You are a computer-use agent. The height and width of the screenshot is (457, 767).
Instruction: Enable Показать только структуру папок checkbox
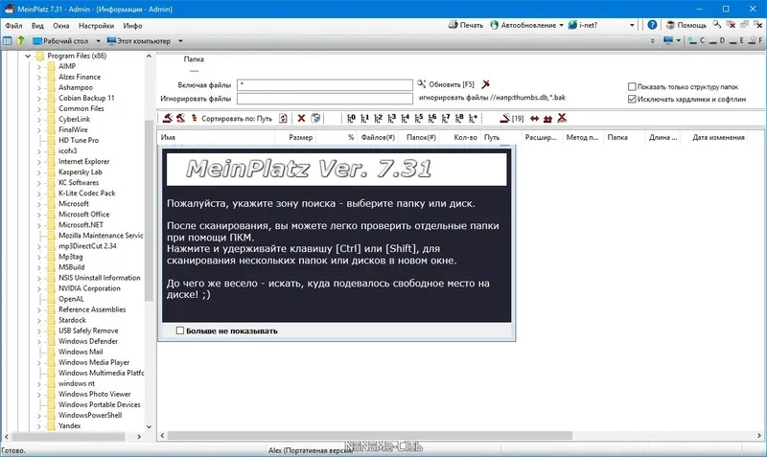pos(632,86)
